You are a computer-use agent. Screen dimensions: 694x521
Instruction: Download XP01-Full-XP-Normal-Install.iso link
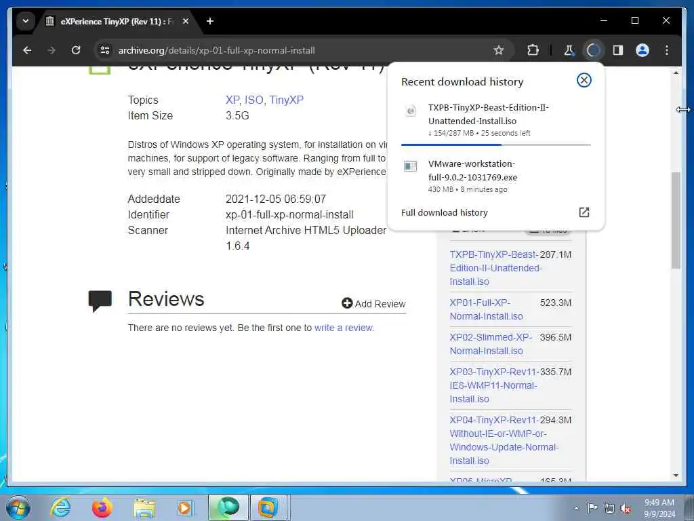486,309
